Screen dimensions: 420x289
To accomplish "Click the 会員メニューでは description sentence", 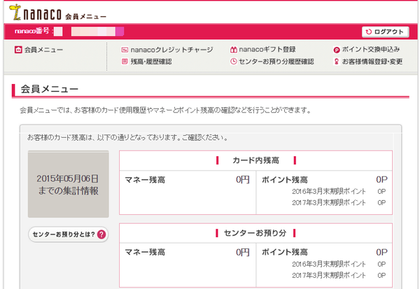I will 165,110.
